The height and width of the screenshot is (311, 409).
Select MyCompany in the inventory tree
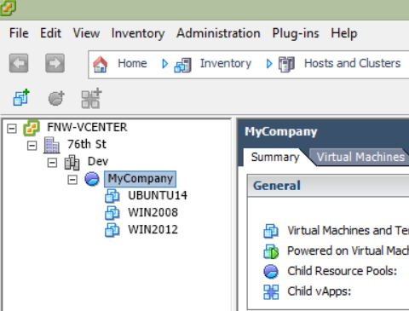[x=141, y=179]
